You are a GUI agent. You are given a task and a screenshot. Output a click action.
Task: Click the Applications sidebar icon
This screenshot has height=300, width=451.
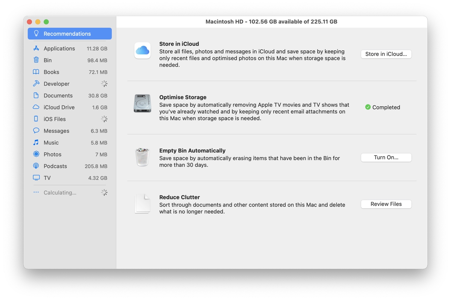36,48
